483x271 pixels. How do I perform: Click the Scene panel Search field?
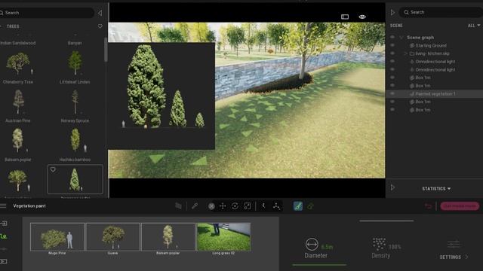click(x=441, y=12)
